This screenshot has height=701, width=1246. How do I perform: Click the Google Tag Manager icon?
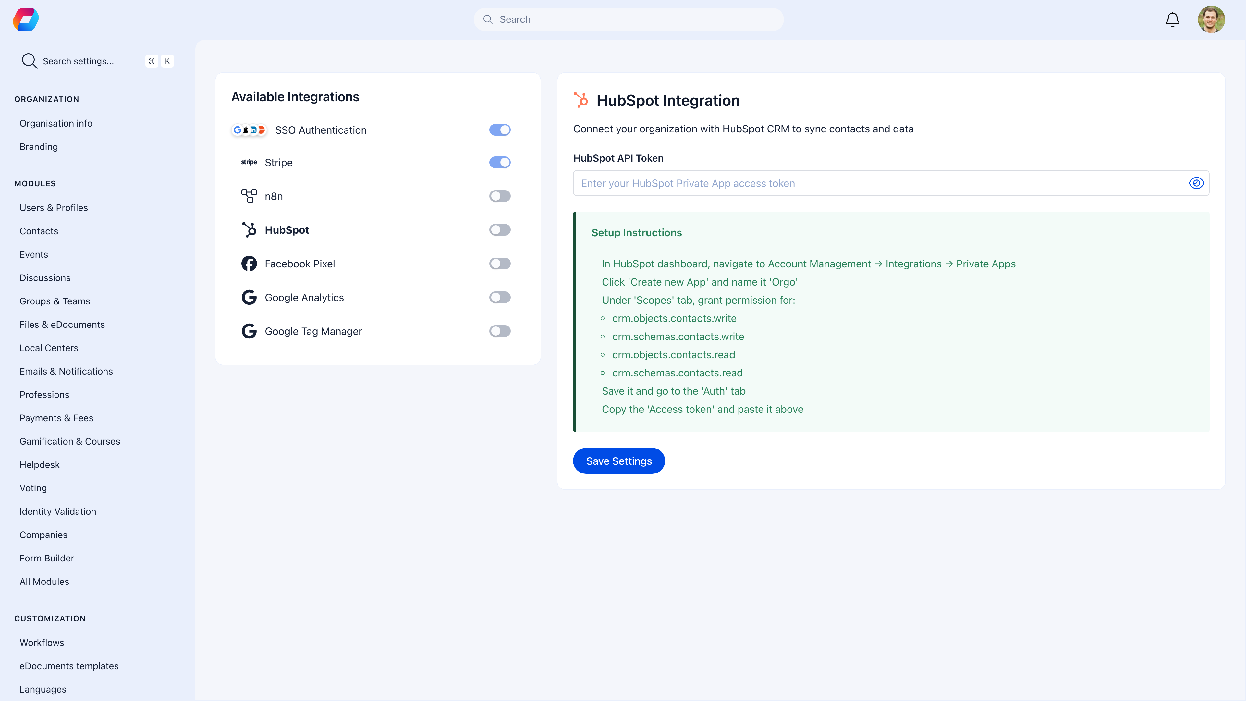coord(249,331)
